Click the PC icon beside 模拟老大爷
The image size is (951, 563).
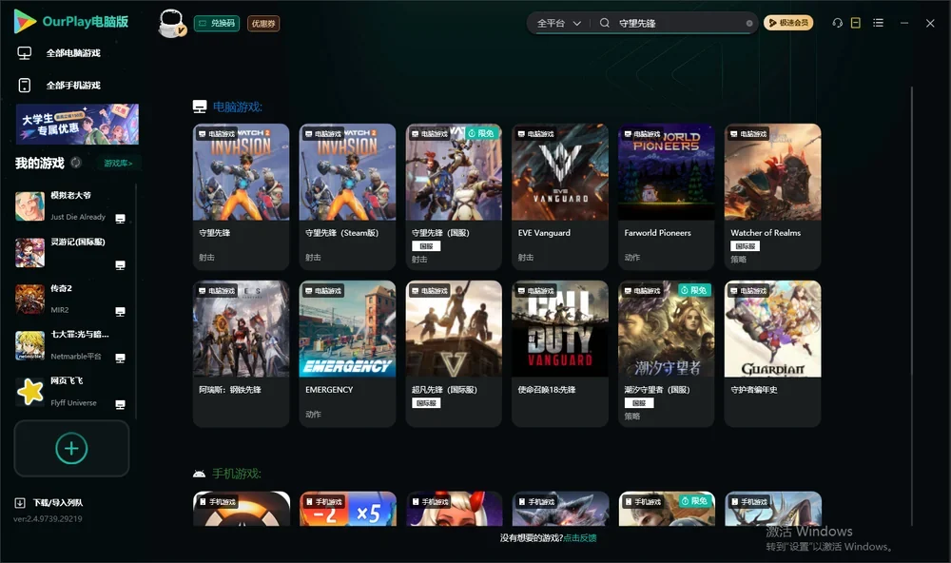coord(120,219)
